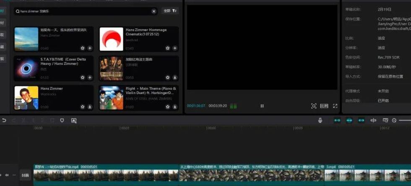Open the 全部 filter dropdown
This screenshot has width=411, height=186.
pos(170,11)
